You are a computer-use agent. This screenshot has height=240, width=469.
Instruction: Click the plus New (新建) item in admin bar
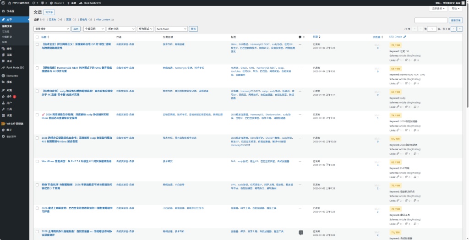coord(72,3)
